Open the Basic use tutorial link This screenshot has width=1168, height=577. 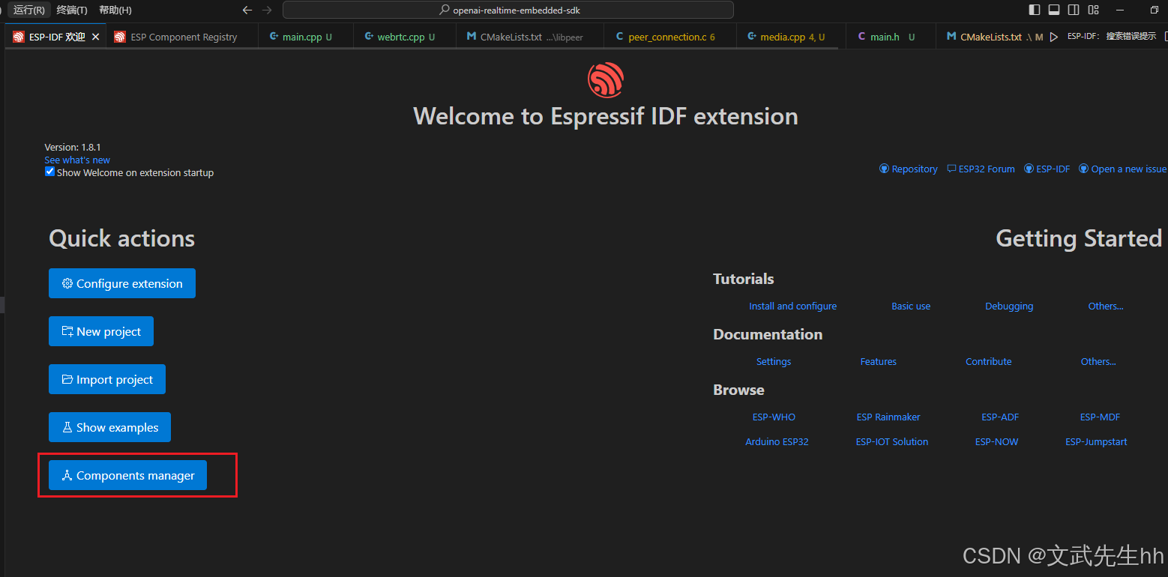click(x=911, y=306)
